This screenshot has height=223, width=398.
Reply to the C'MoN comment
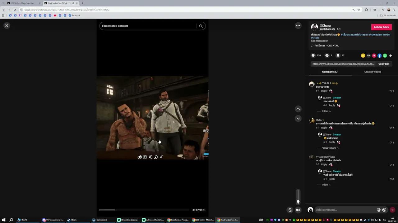coord(324,91)
